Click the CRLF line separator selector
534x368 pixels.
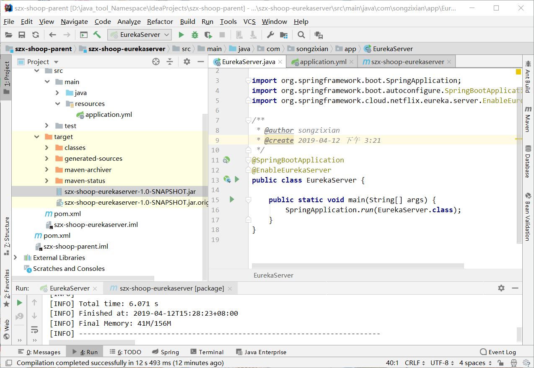pos(415,363)
